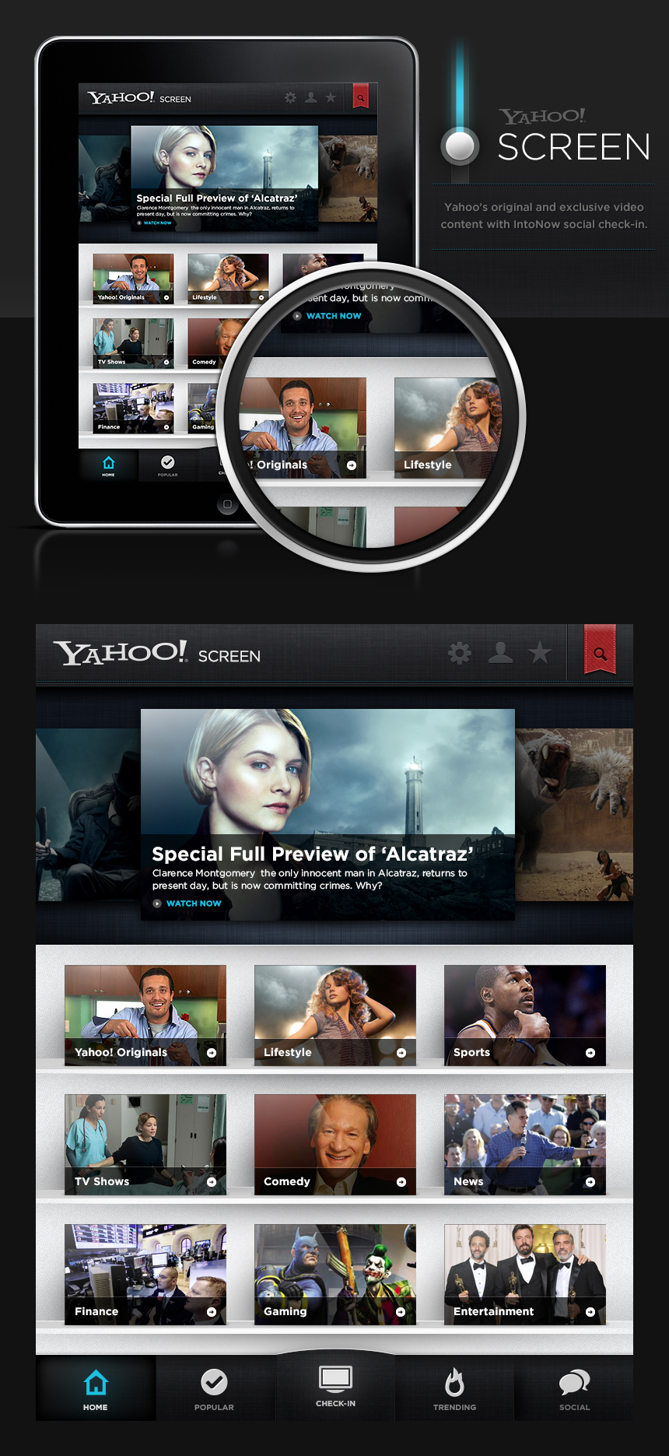Screen dimensions: 669x1456
Task: Click the user icon in the iPad mockup header
Action: pyautogui.click(x=310, y=97)
